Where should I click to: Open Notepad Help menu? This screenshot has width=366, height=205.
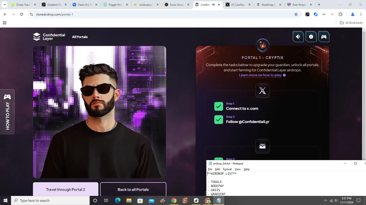[246, 169]
